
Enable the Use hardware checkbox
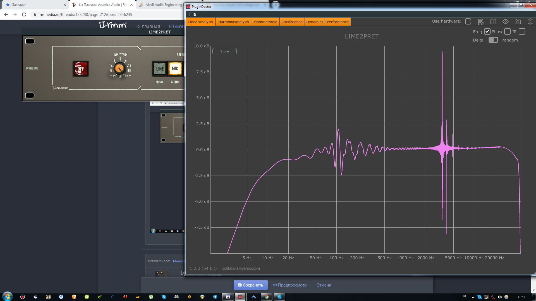coord(468,21)
